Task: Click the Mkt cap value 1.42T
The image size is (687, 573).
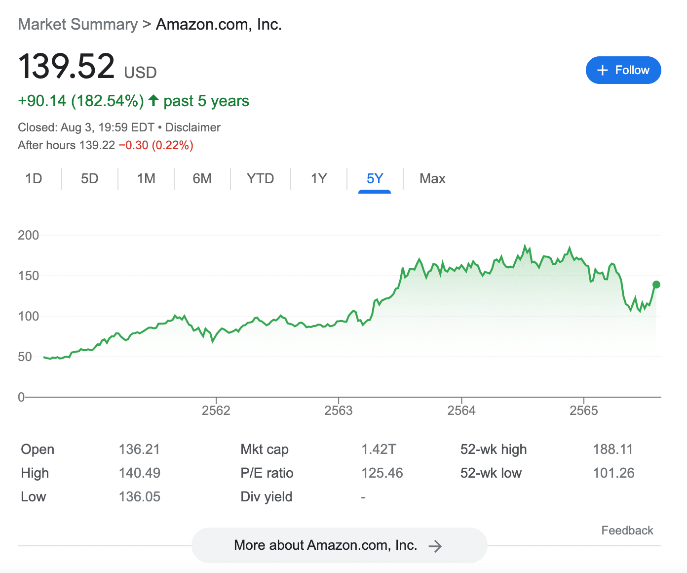Action: pos(379,450)
